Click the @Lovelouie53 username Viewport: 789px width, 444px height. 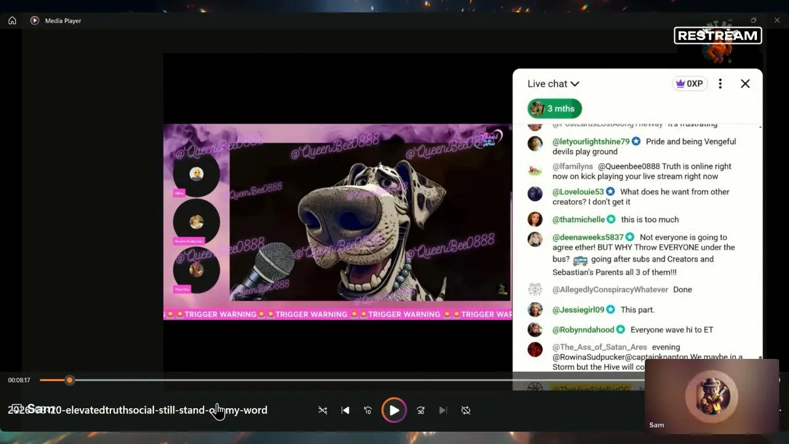pos(578,192)
